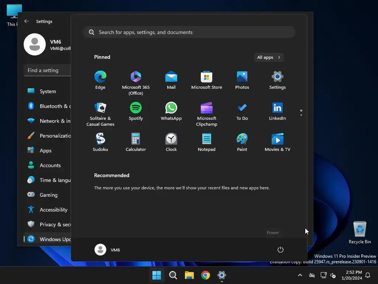Launch Microsoft 365 (Office) pinned app

pyautogui.click(x=136, y=83)
